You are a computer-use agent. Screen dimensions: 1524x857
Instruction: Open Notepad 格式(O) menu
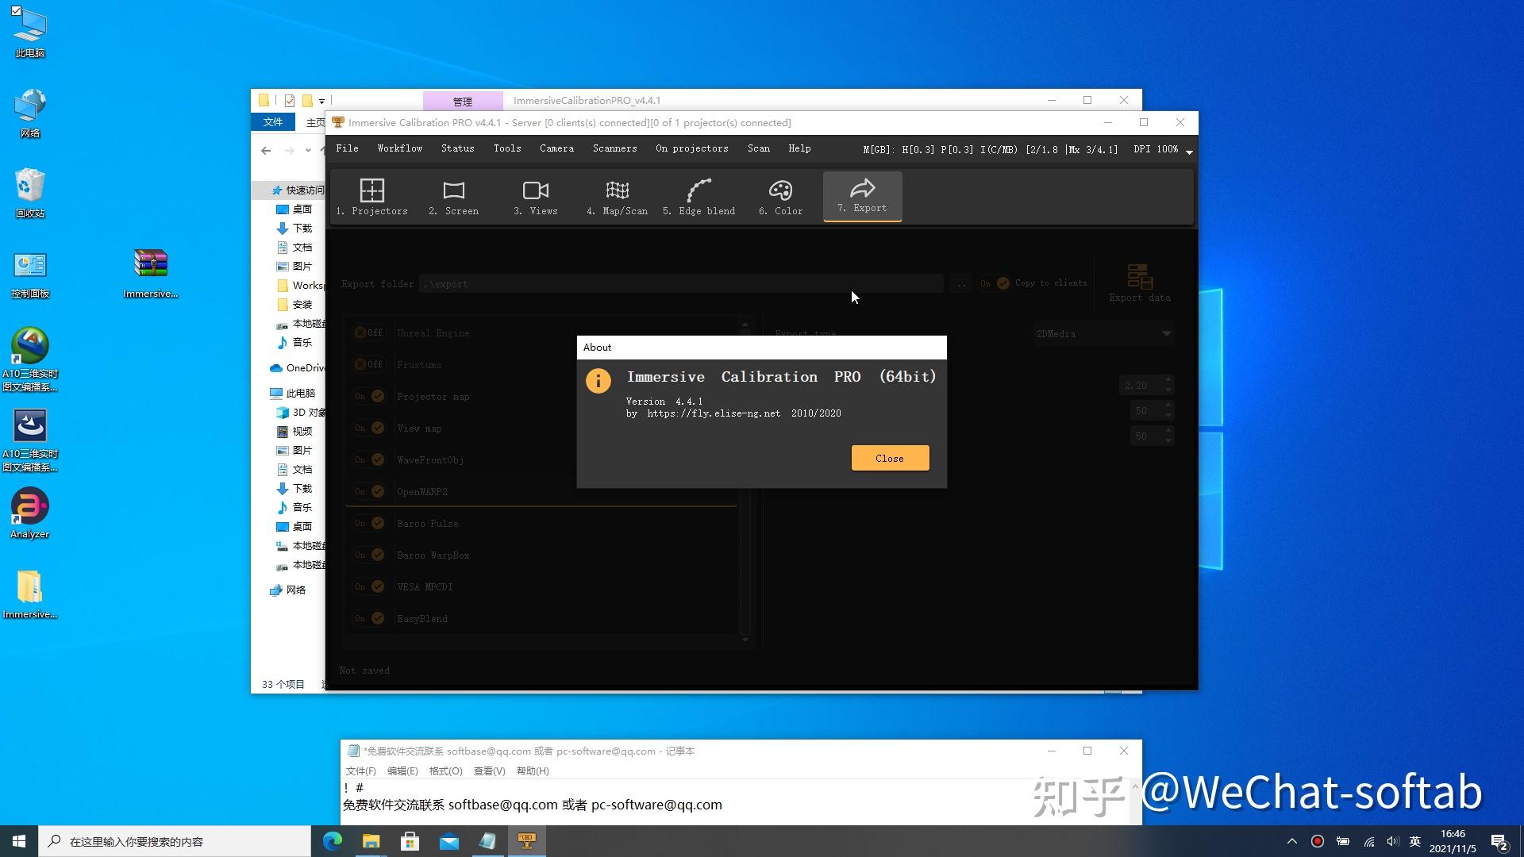click(445, 771)
